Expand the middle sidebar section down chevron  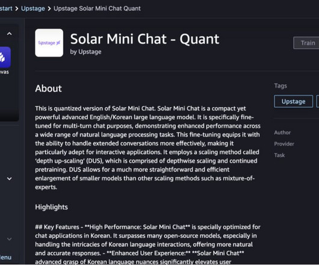[x=10, y=179]
